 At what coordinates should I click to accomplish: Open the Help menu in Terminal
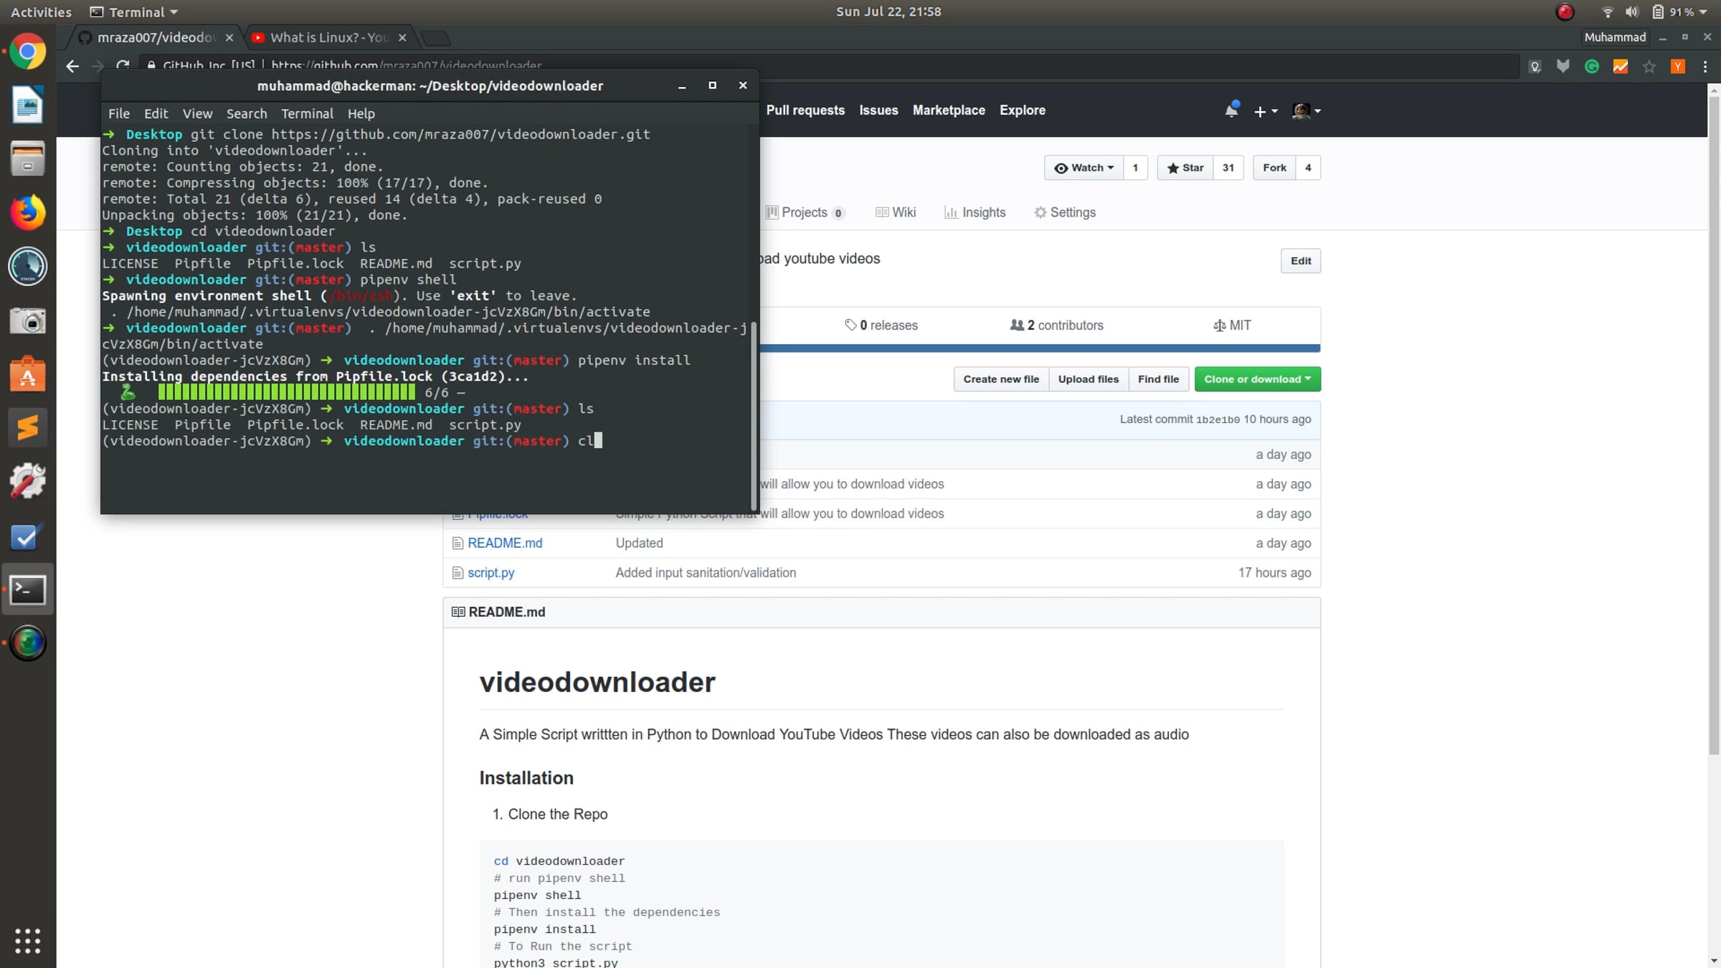[x=361, y=113]
